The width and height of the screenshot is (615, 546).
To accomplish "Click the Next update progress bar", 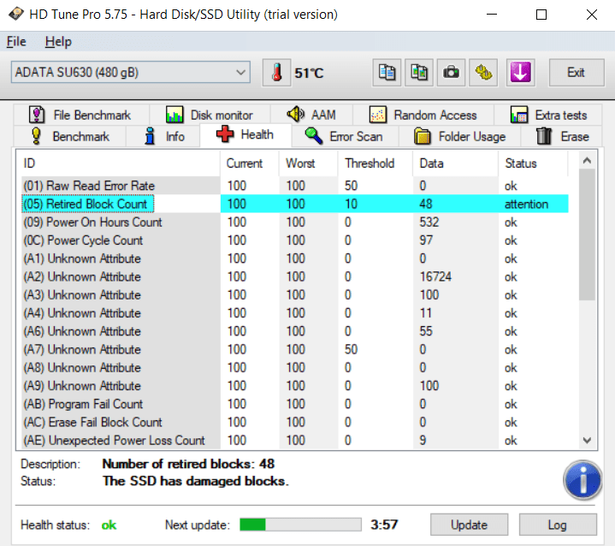I will coord(300,525).
